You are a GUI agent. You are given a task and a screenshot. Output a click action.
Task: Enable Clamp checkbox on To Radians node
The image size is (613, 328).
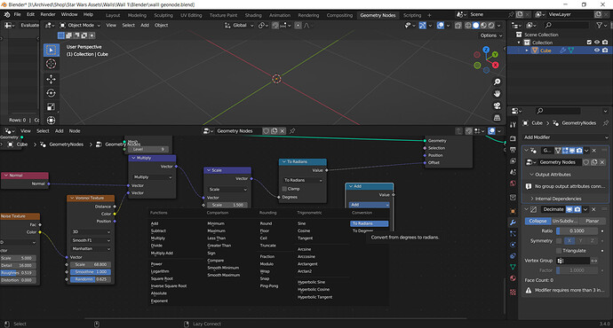284,189
